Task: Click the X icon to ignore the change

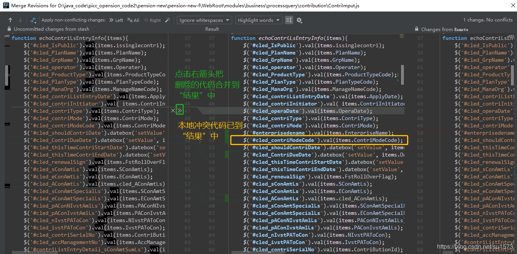Action: point(173,111)
